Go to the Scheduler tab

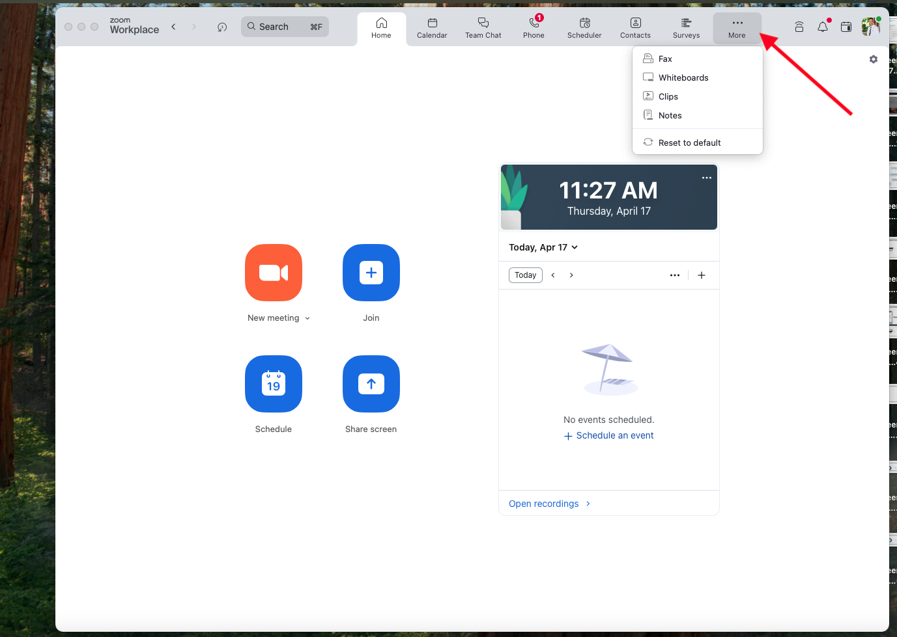tap(584, 29)
